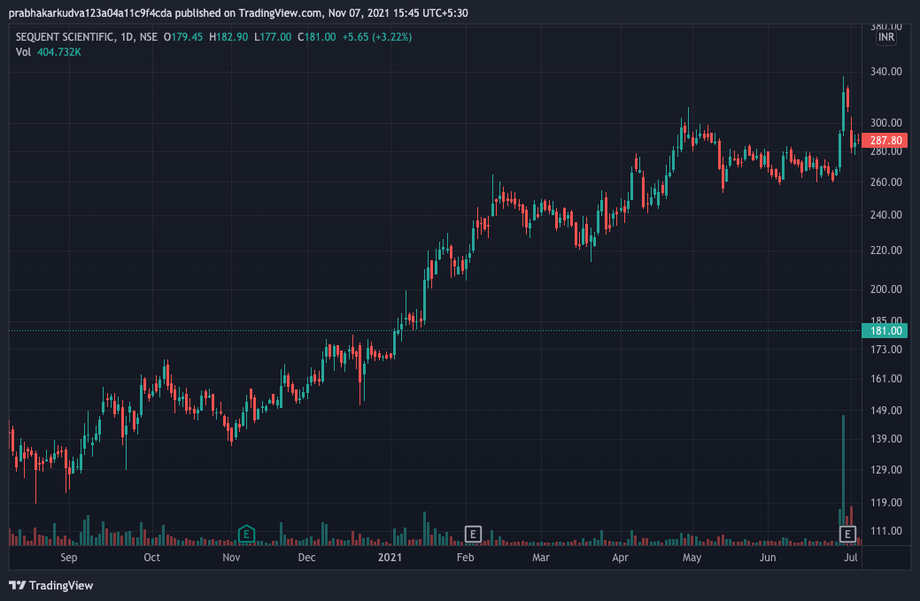Image resolution: width=920 pixels, height=601 pixels.
Task: Click the 149.00 price axis label
Action: pyautogui.click(x=886, y=411)
